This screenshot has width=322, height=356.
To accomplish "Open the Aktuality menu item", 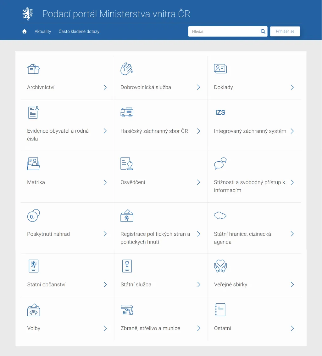I will pos(43,32).
